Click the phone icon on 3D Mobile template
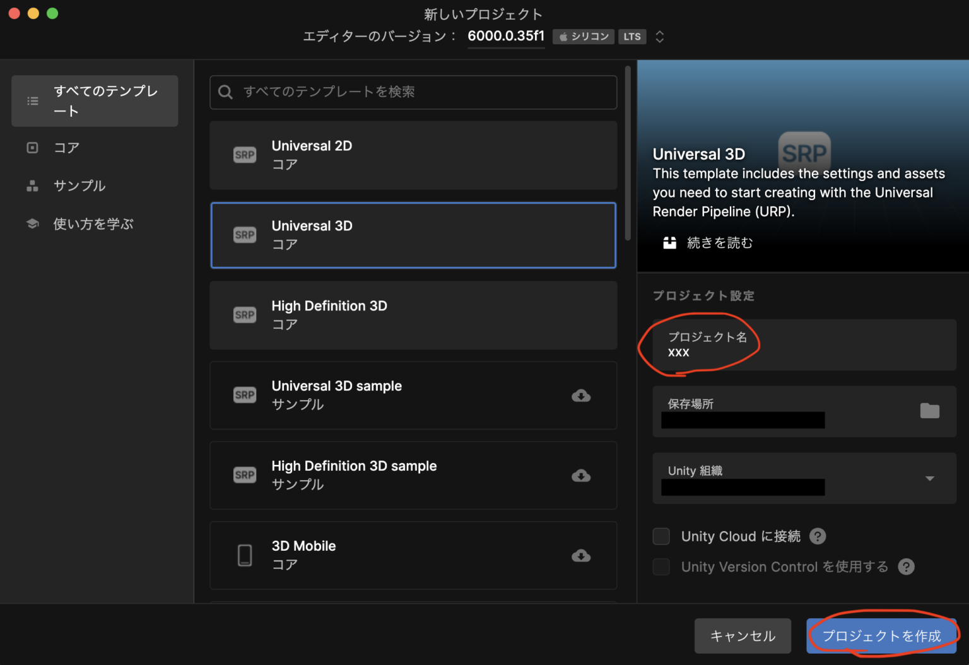 (x=245, y=555)
